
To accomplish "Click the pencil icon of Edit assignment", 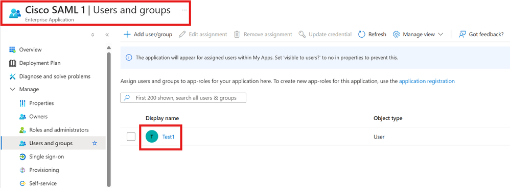I will pyautogui.click(x=182, y=34).
